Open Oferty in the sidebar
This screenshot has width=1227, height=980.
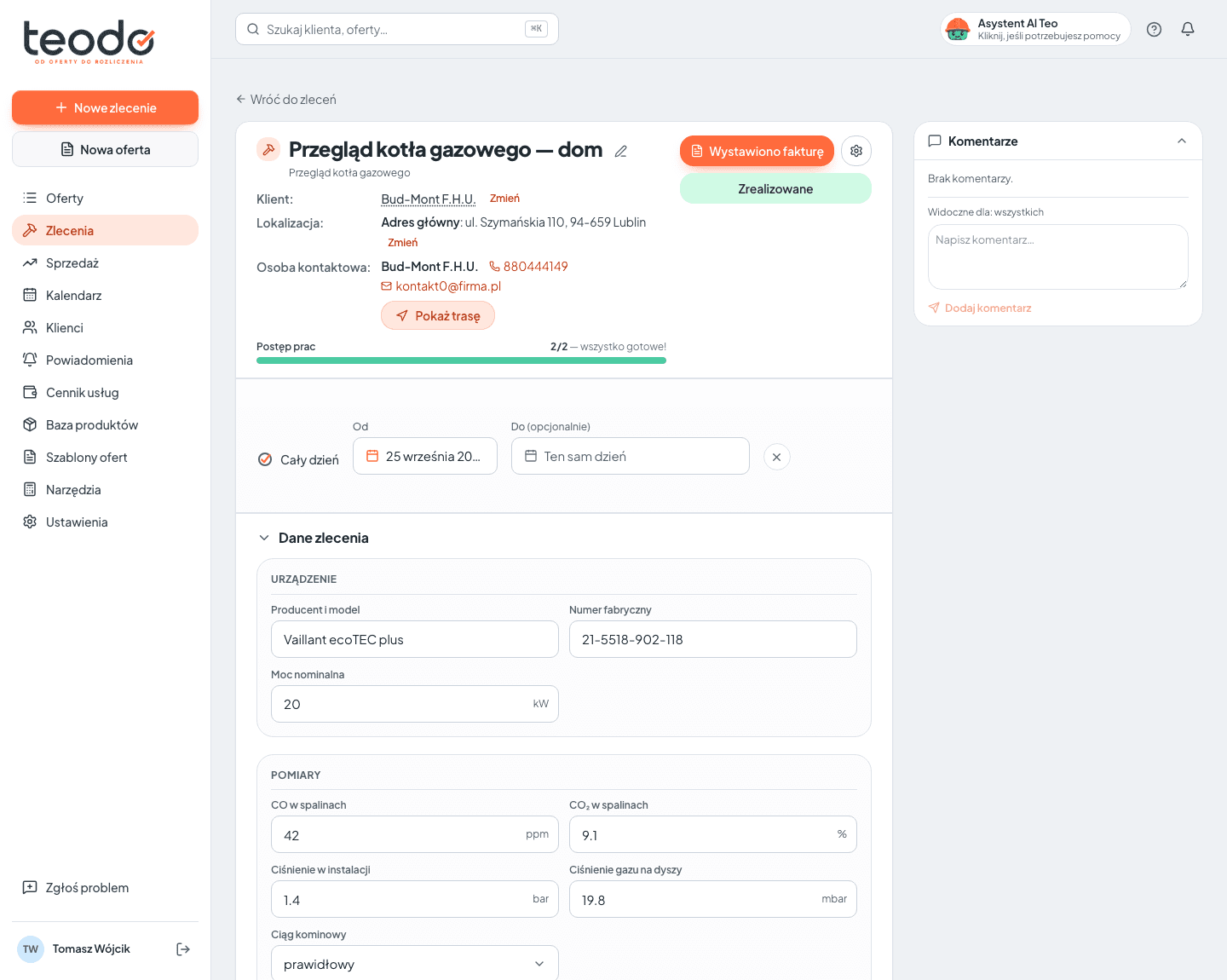pos(105,198)
